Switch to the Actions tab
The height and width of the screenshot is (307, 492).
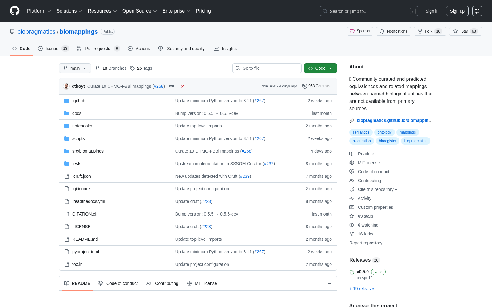pyautogui.click(x=139, y=49)
